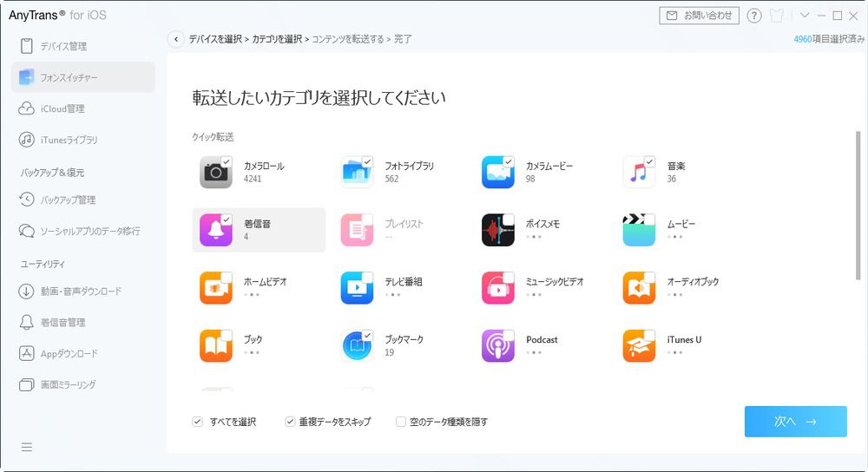Click the Contact Us (お問い合わせ) button
Screen dimensions: 868x472
700,16
